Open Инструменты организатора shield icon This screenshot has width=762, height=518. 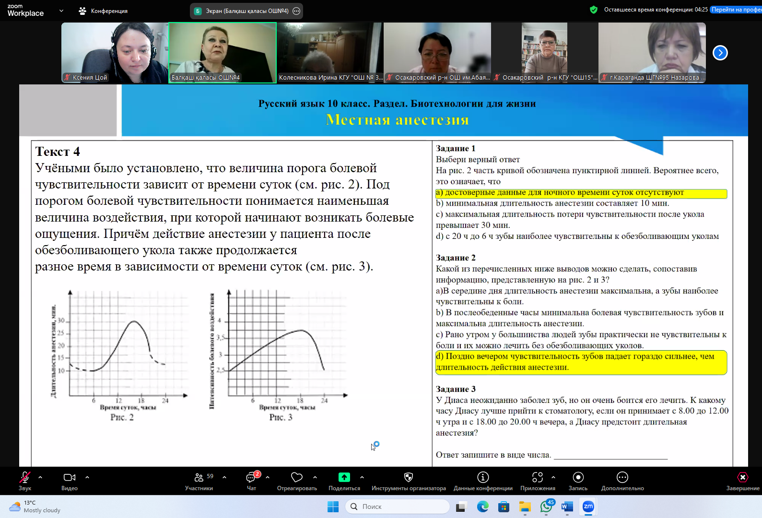409,478
